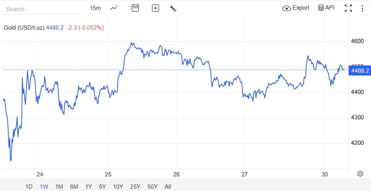Click the Search input field
371x191 pixels.
(x=40, y=9)
